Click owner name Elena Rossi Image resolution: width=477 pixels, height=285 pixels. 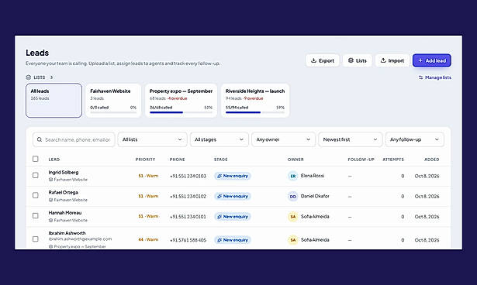tap(313, 176)
